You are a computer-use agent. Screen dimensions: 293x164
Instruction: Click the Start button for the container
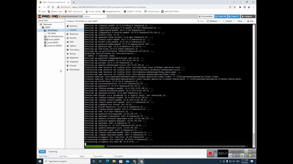coord(201,21)
